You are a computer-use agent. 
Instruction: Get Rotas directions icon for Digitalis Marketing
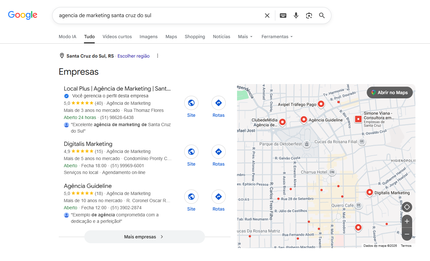219,152
